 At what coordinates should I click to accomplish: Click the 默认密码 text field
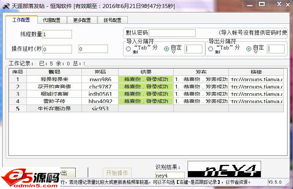tap(172, 33)
